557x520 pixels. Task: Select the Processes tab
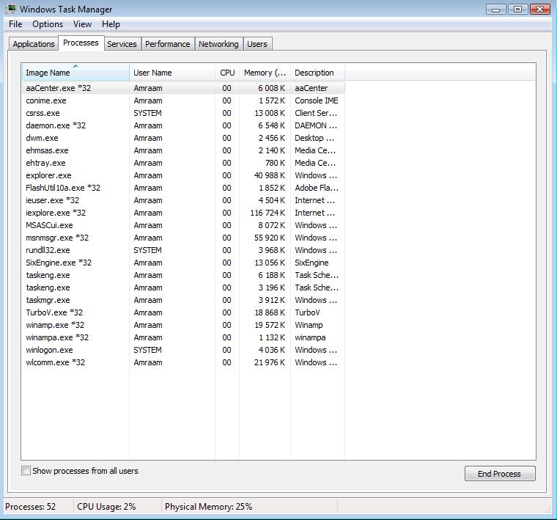[81, 43]
